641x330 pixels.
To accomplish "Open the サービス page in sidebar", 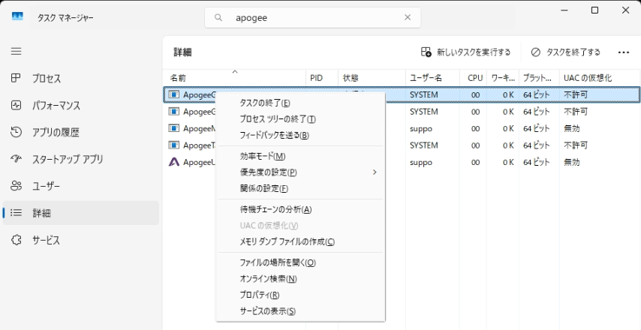I will coord(46,241).
